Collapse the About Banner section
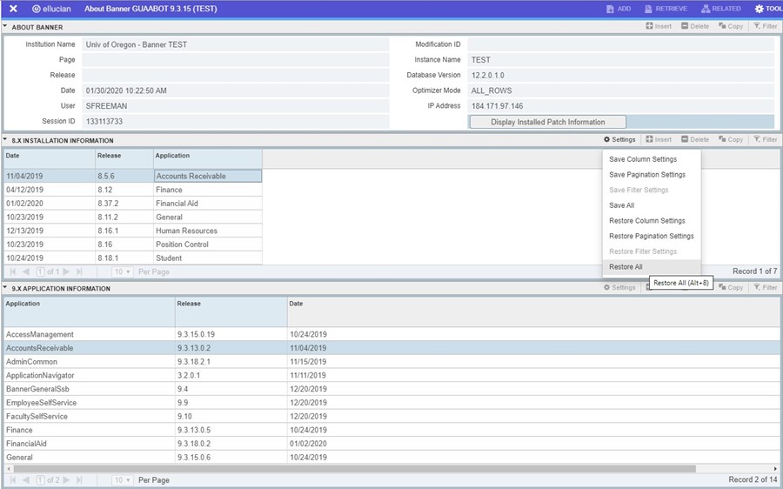 (5, 26)
